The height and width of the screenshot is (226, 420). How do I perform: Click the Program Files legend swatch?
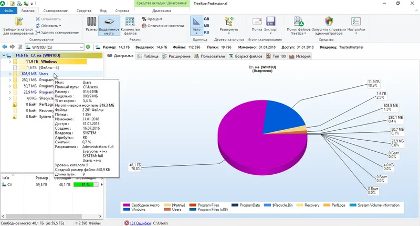click(x=193, y=205)
